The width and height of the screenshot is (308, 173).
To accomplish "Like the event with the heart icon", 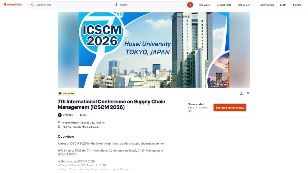I will [x=248, y=93].
